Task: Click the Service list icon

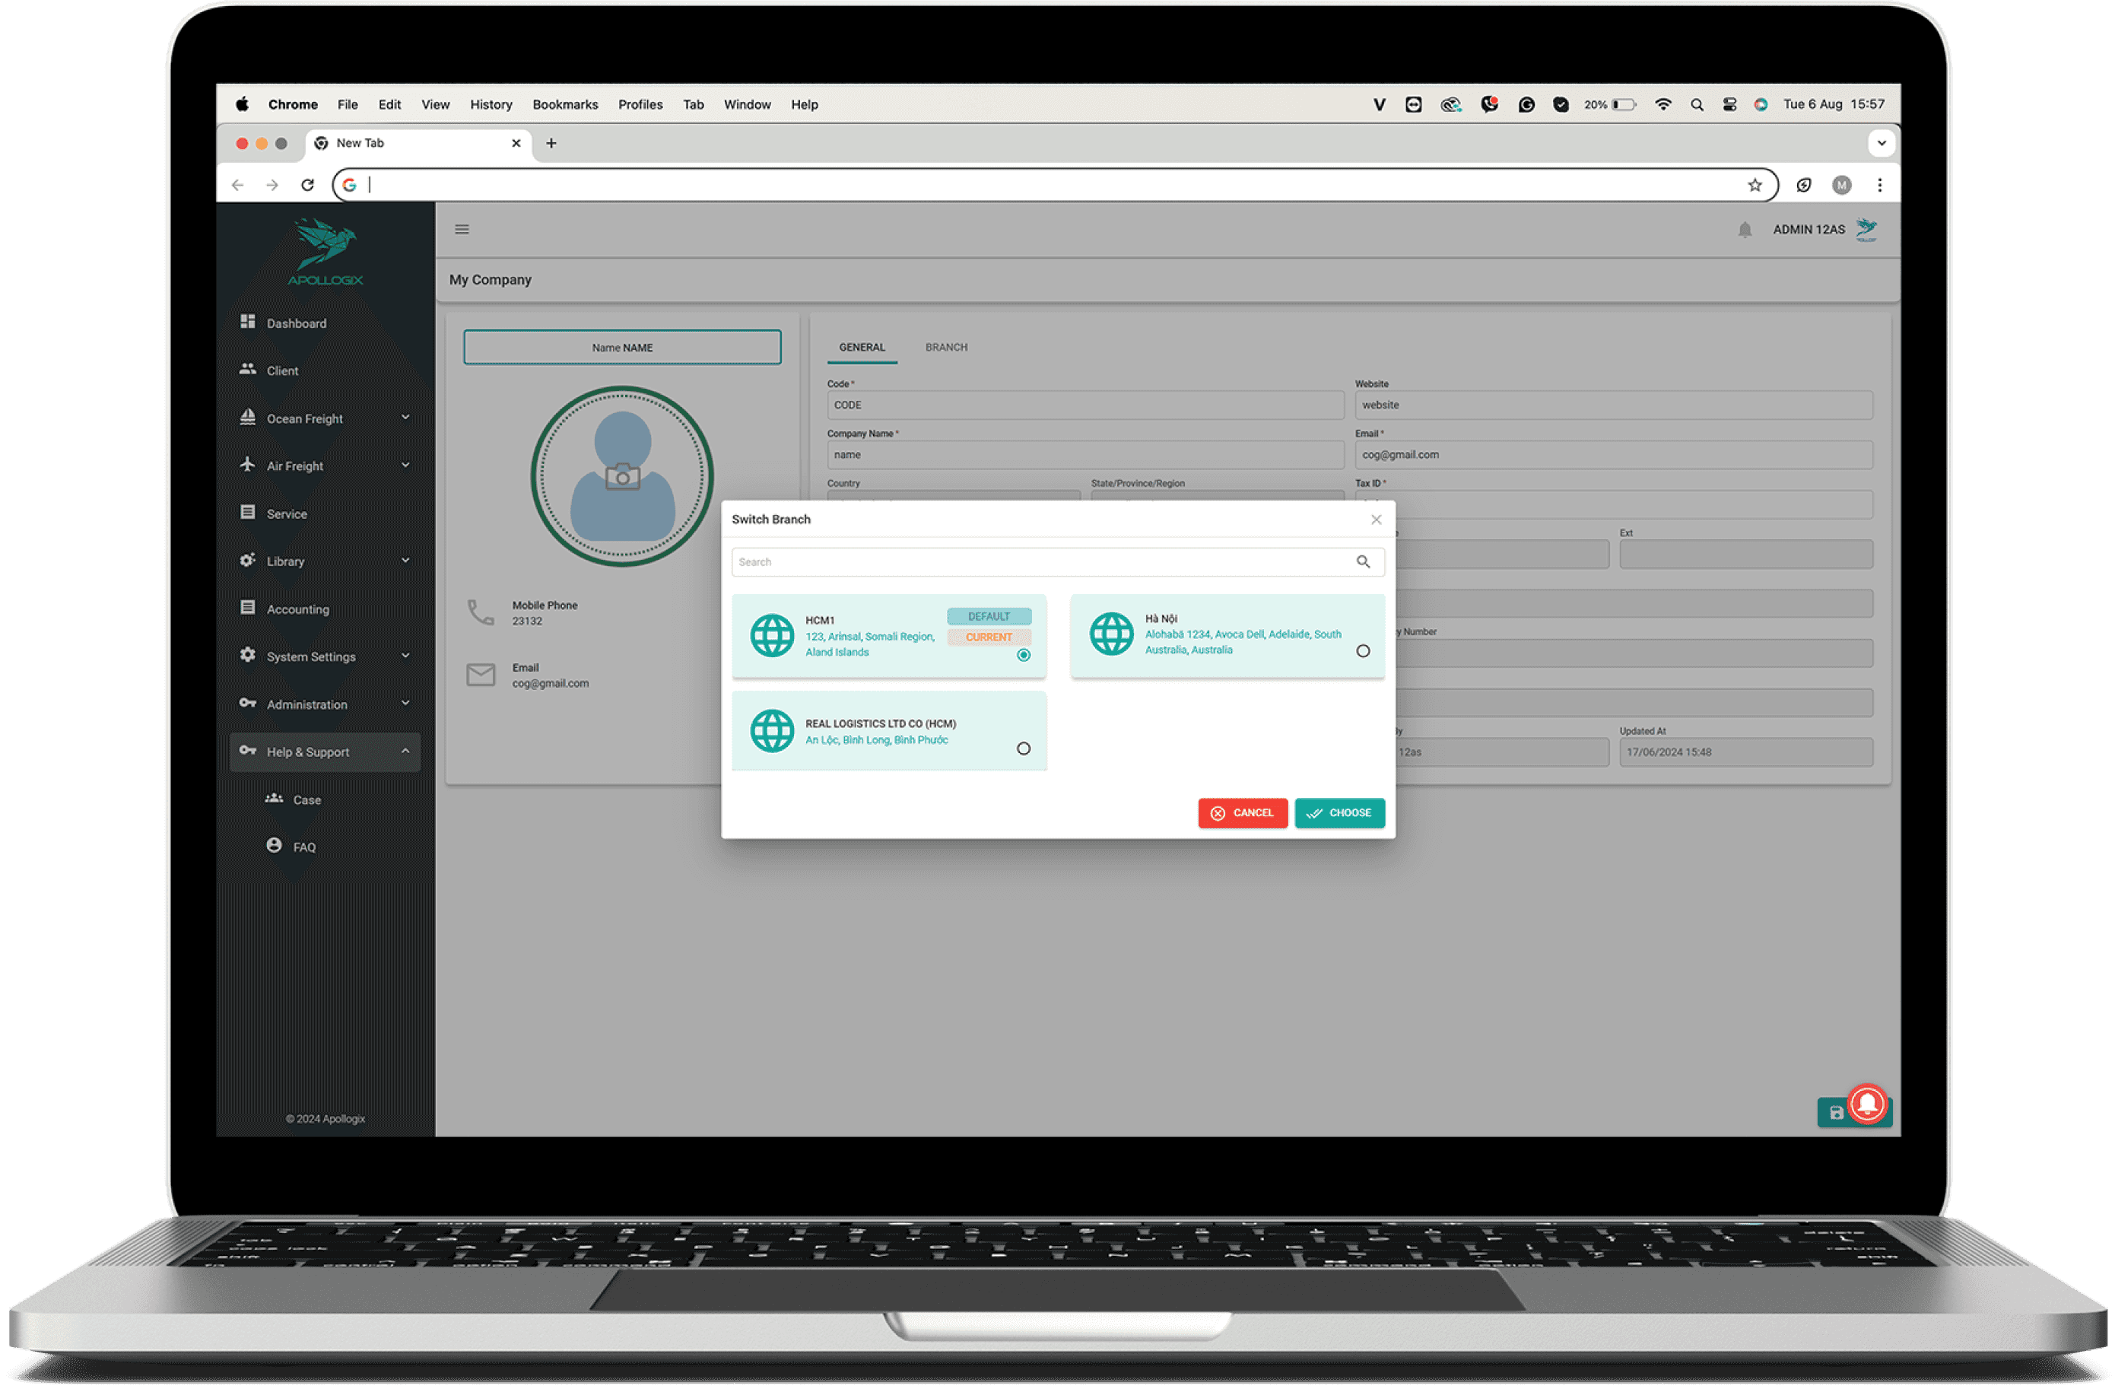Action: click(248, 513)
